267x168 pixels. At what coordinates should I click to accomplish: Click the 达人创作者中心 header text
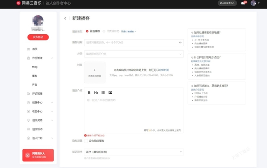point(58,3)
